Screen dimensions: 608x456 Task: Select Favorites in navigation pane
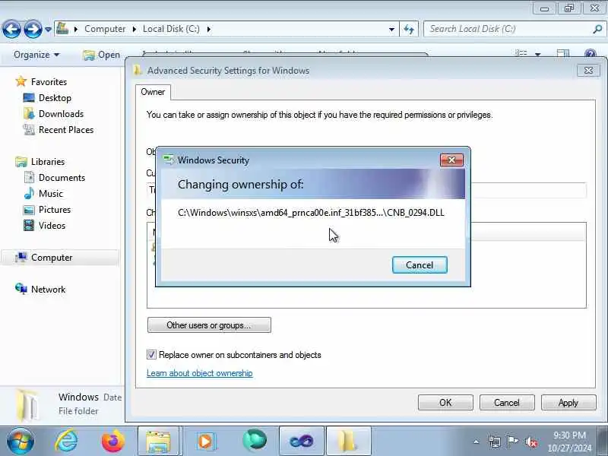(x=49, y=82)
